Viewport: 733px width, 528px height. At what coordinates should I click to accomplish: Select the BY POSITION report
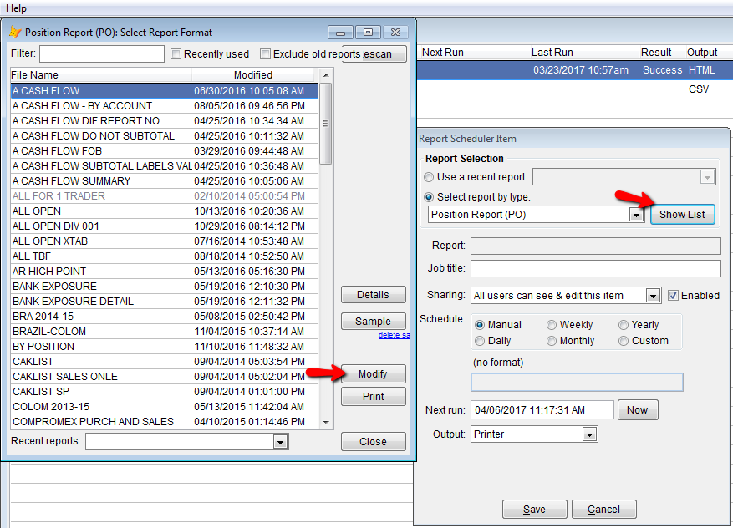click(x=165, y=347)
